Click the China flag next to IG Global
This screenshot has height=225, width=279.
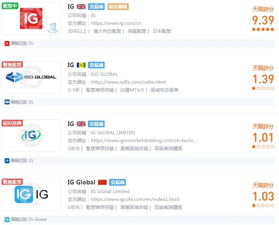tap(102, 182)
